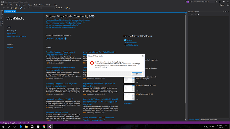
Task: Expand the Attach button dropdown arrow
Action: pyautogui.click(x=64, y=8)
